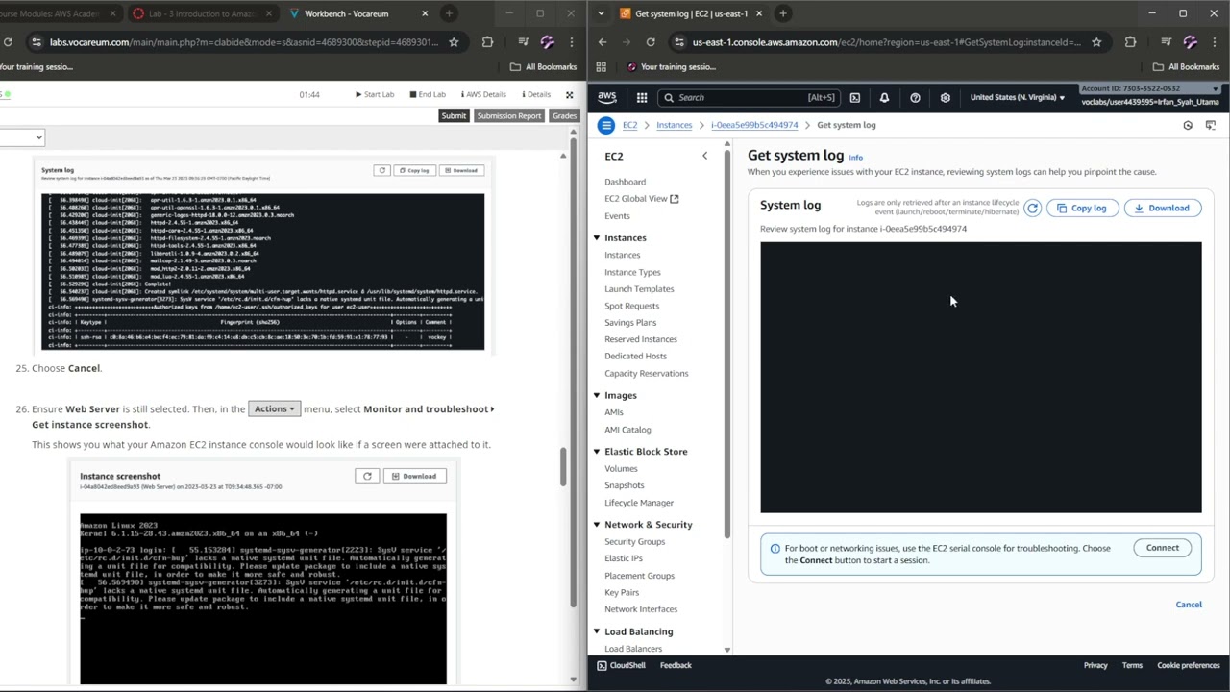Viewport: 1230px width, 692px height.
Task: Open AWS console settings gear
Action: click(946, 97)
